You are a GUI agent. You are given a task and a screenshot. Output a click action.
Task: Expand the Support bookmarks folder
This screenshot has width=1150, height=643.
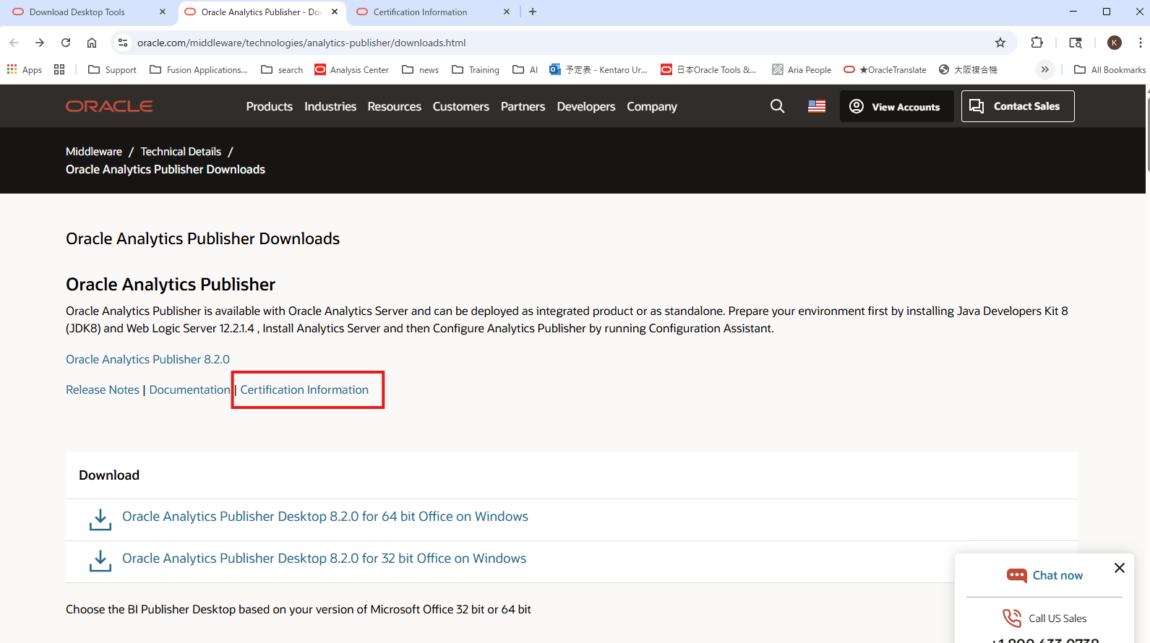pos(112,69)
